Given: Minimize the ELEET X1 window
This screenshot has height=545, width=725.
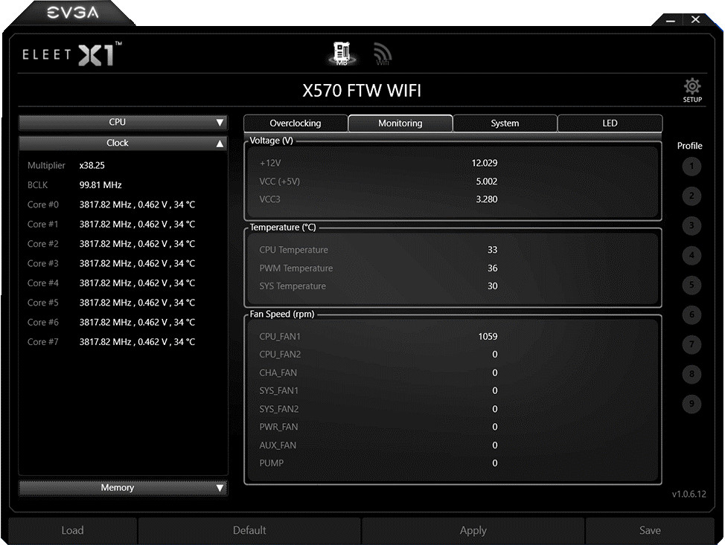Looking at the screenshot, I should point(670,20).
